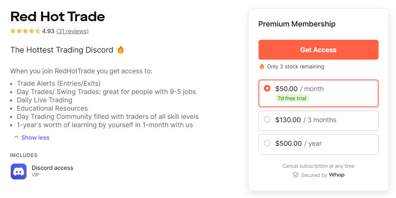Open the 31 reviews link
Image resolution: width=396 pixels, height=198 pixels.
72,31
